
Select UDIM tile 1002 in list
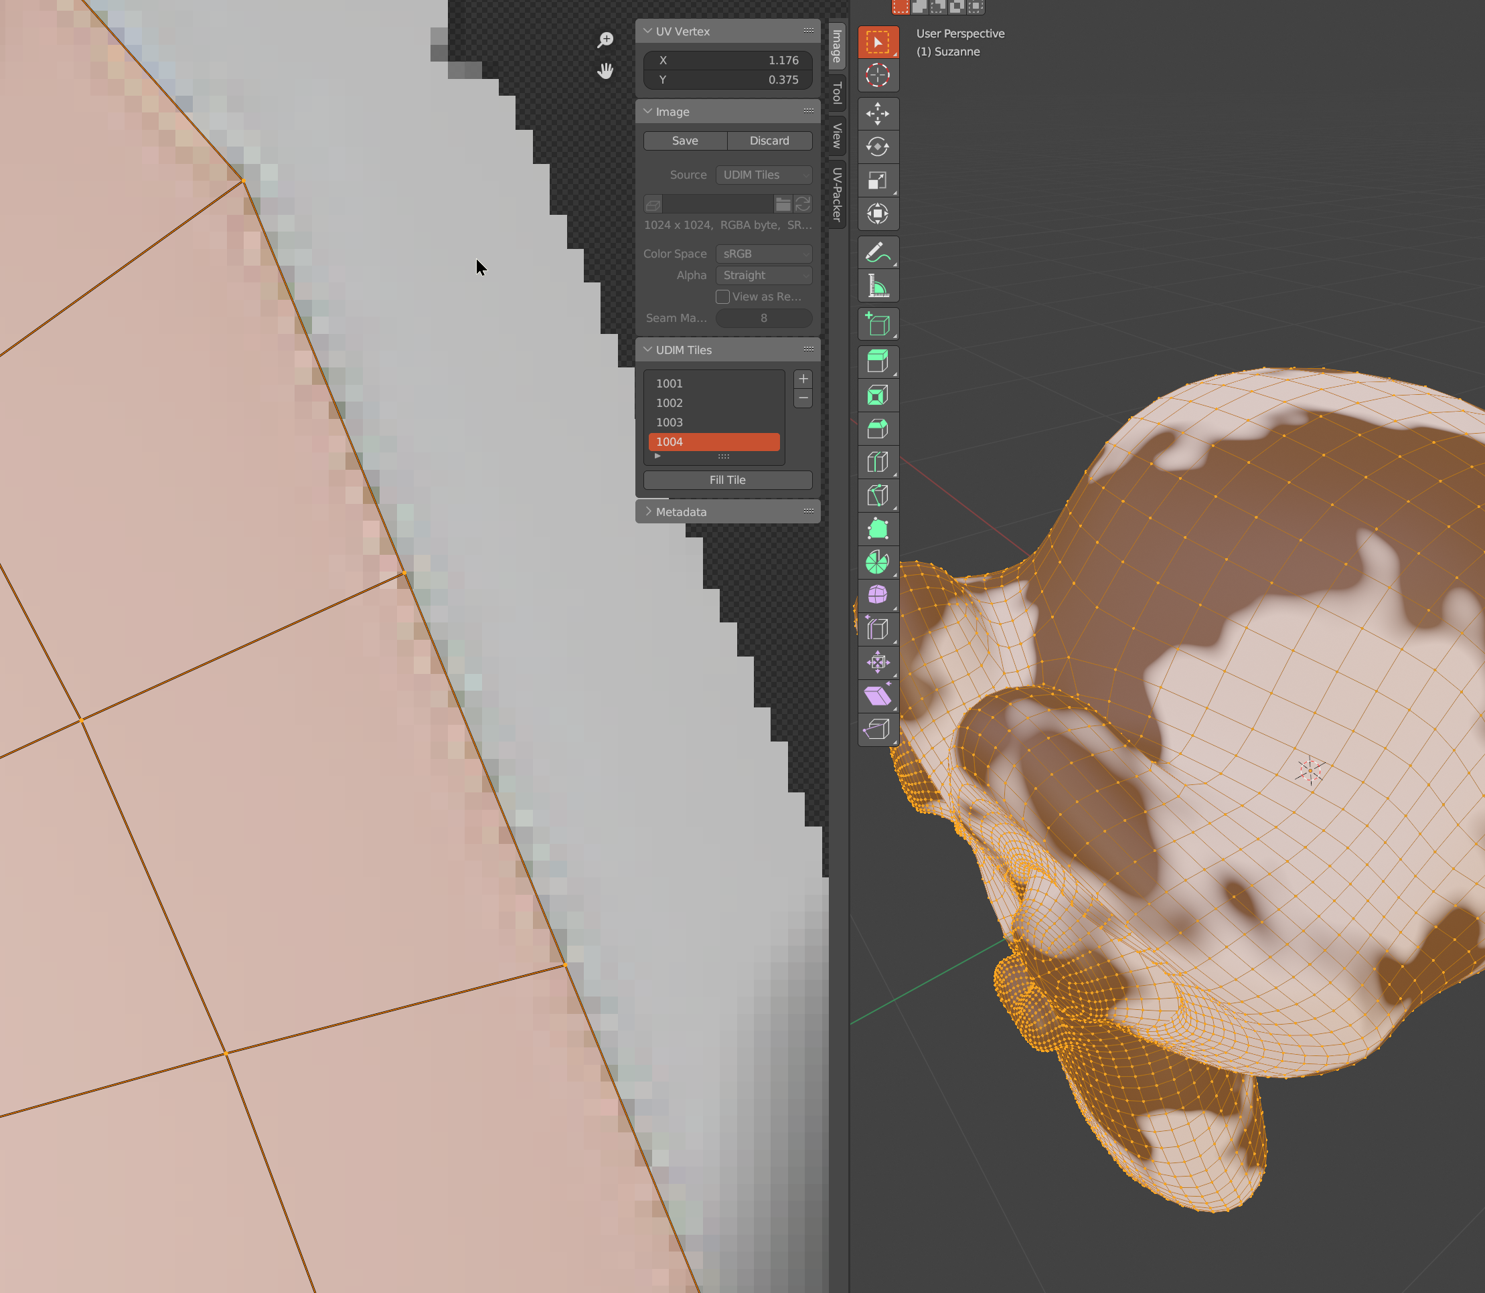coord(713,403)
